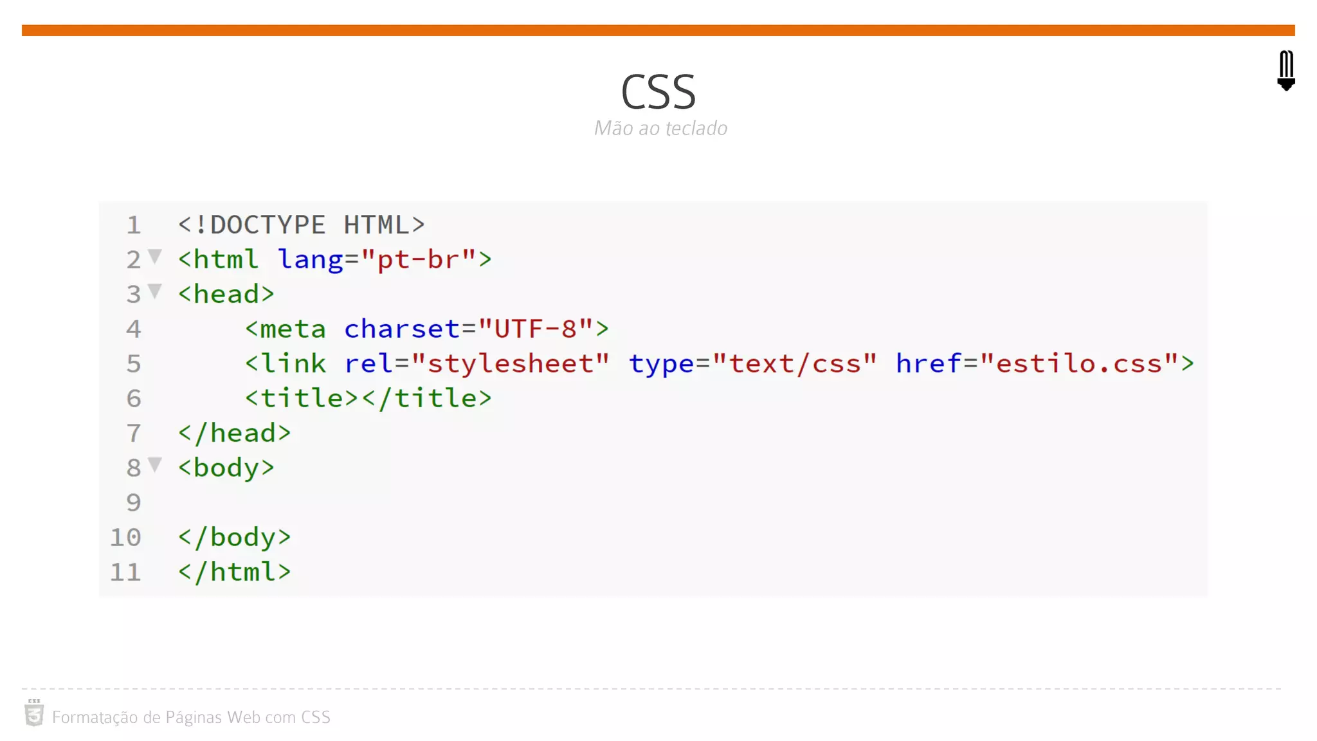Click footer text Formatação de Páginas Web
The image size is (1317, 741).
click(191, 717)
